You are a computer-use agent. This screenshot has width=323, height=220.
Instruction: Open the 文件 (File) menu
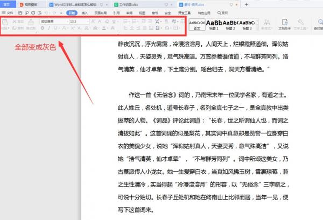tap(8, 13)
